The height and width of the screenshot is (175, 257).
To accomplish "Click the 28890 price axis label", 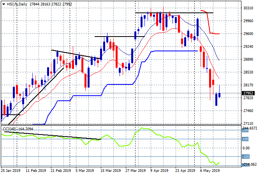I will (248, 59).
